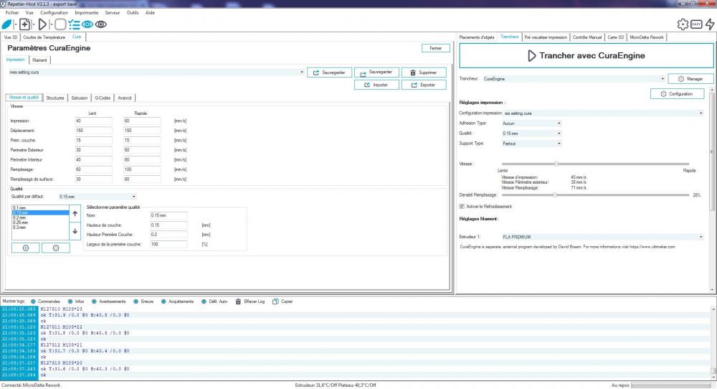Open the Structures settings tab
Image resolution: width=717 pixels, height=389 pixels.
[55, 98]
